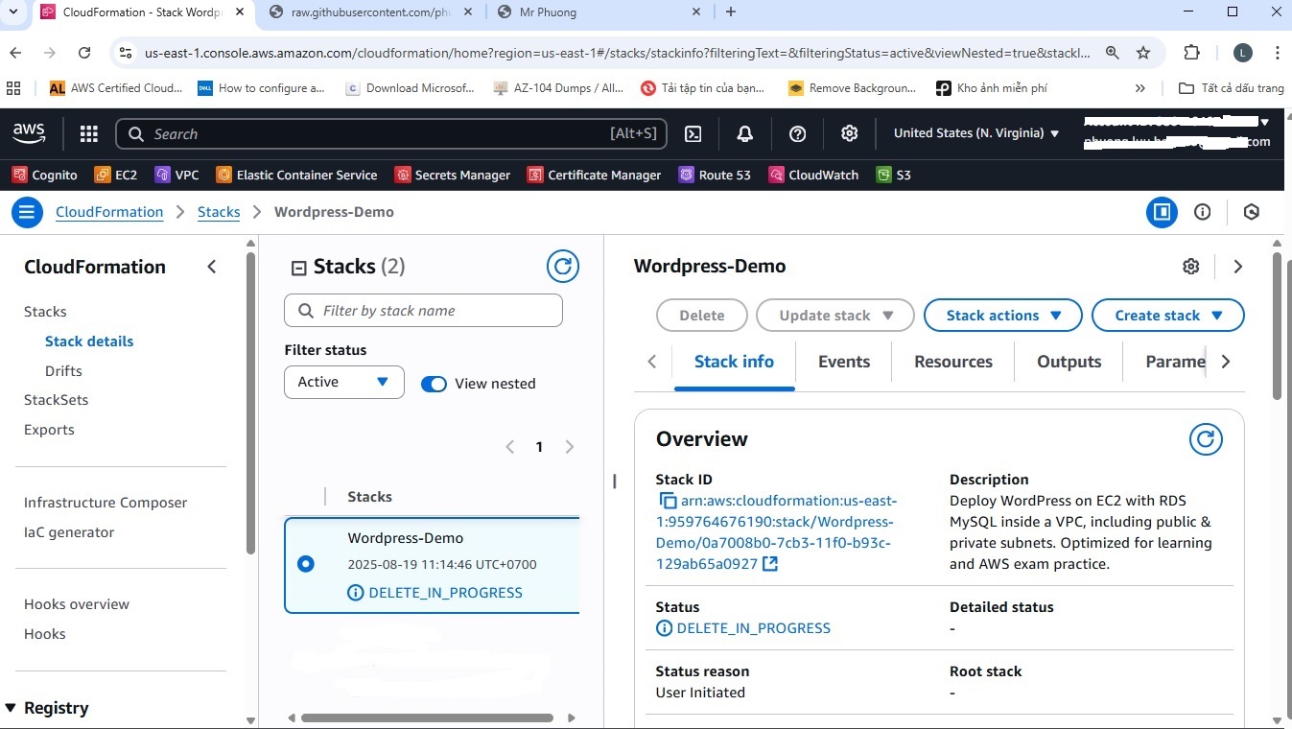Refresh the Stacks list
1292x729 pixels.
563,267
